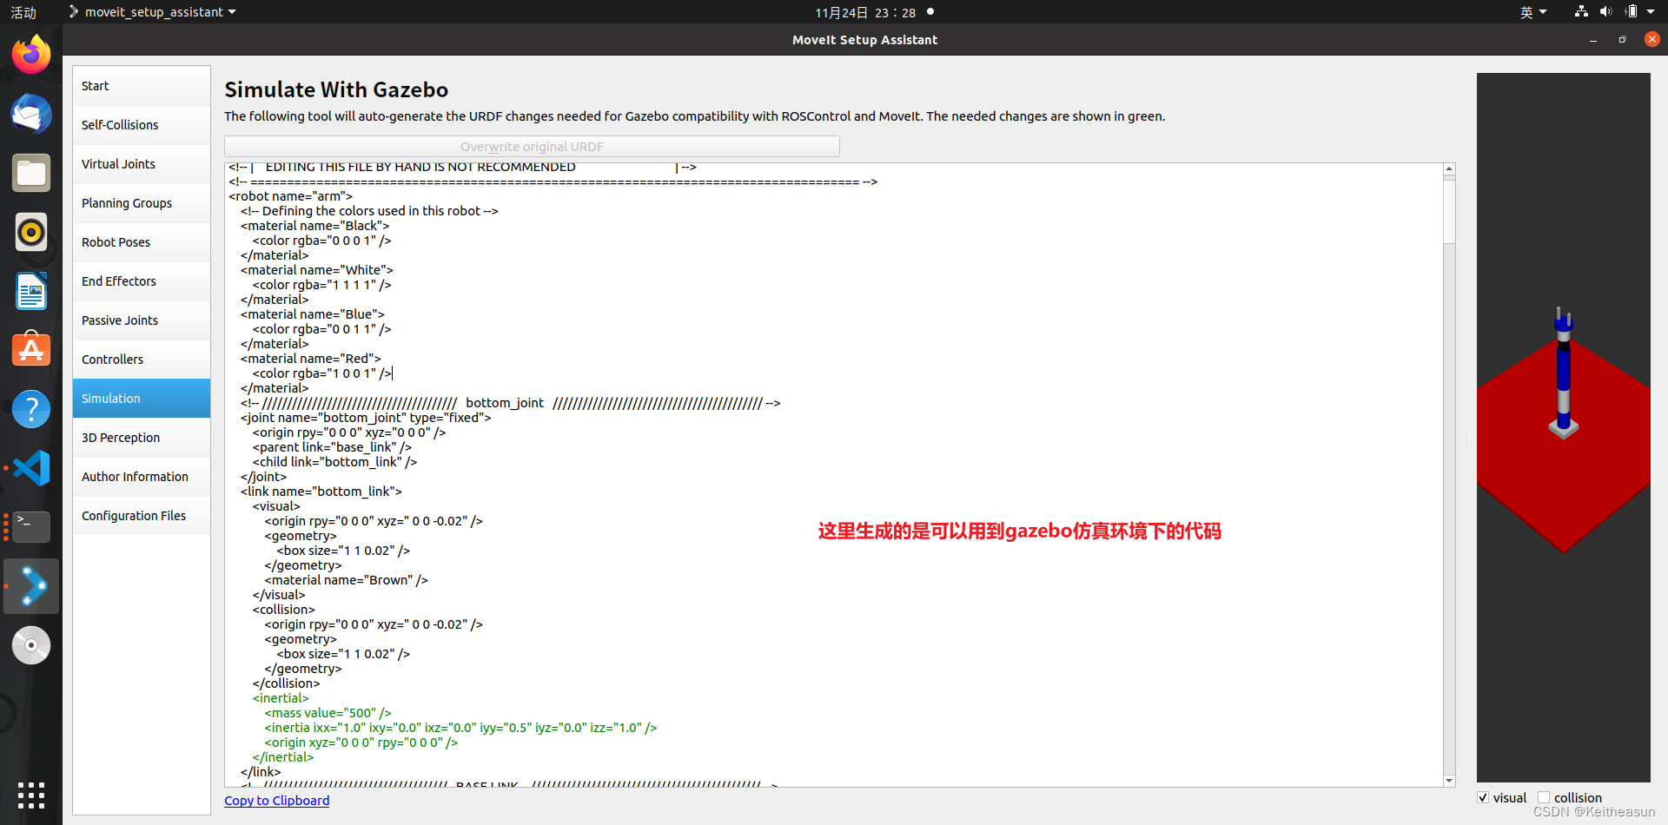Open moveit_setup_assistant app menu
1668x825 pixels.
pos(153,12)
